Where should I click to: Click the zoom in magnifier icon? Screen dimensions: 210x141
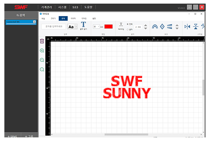point(42,51)
